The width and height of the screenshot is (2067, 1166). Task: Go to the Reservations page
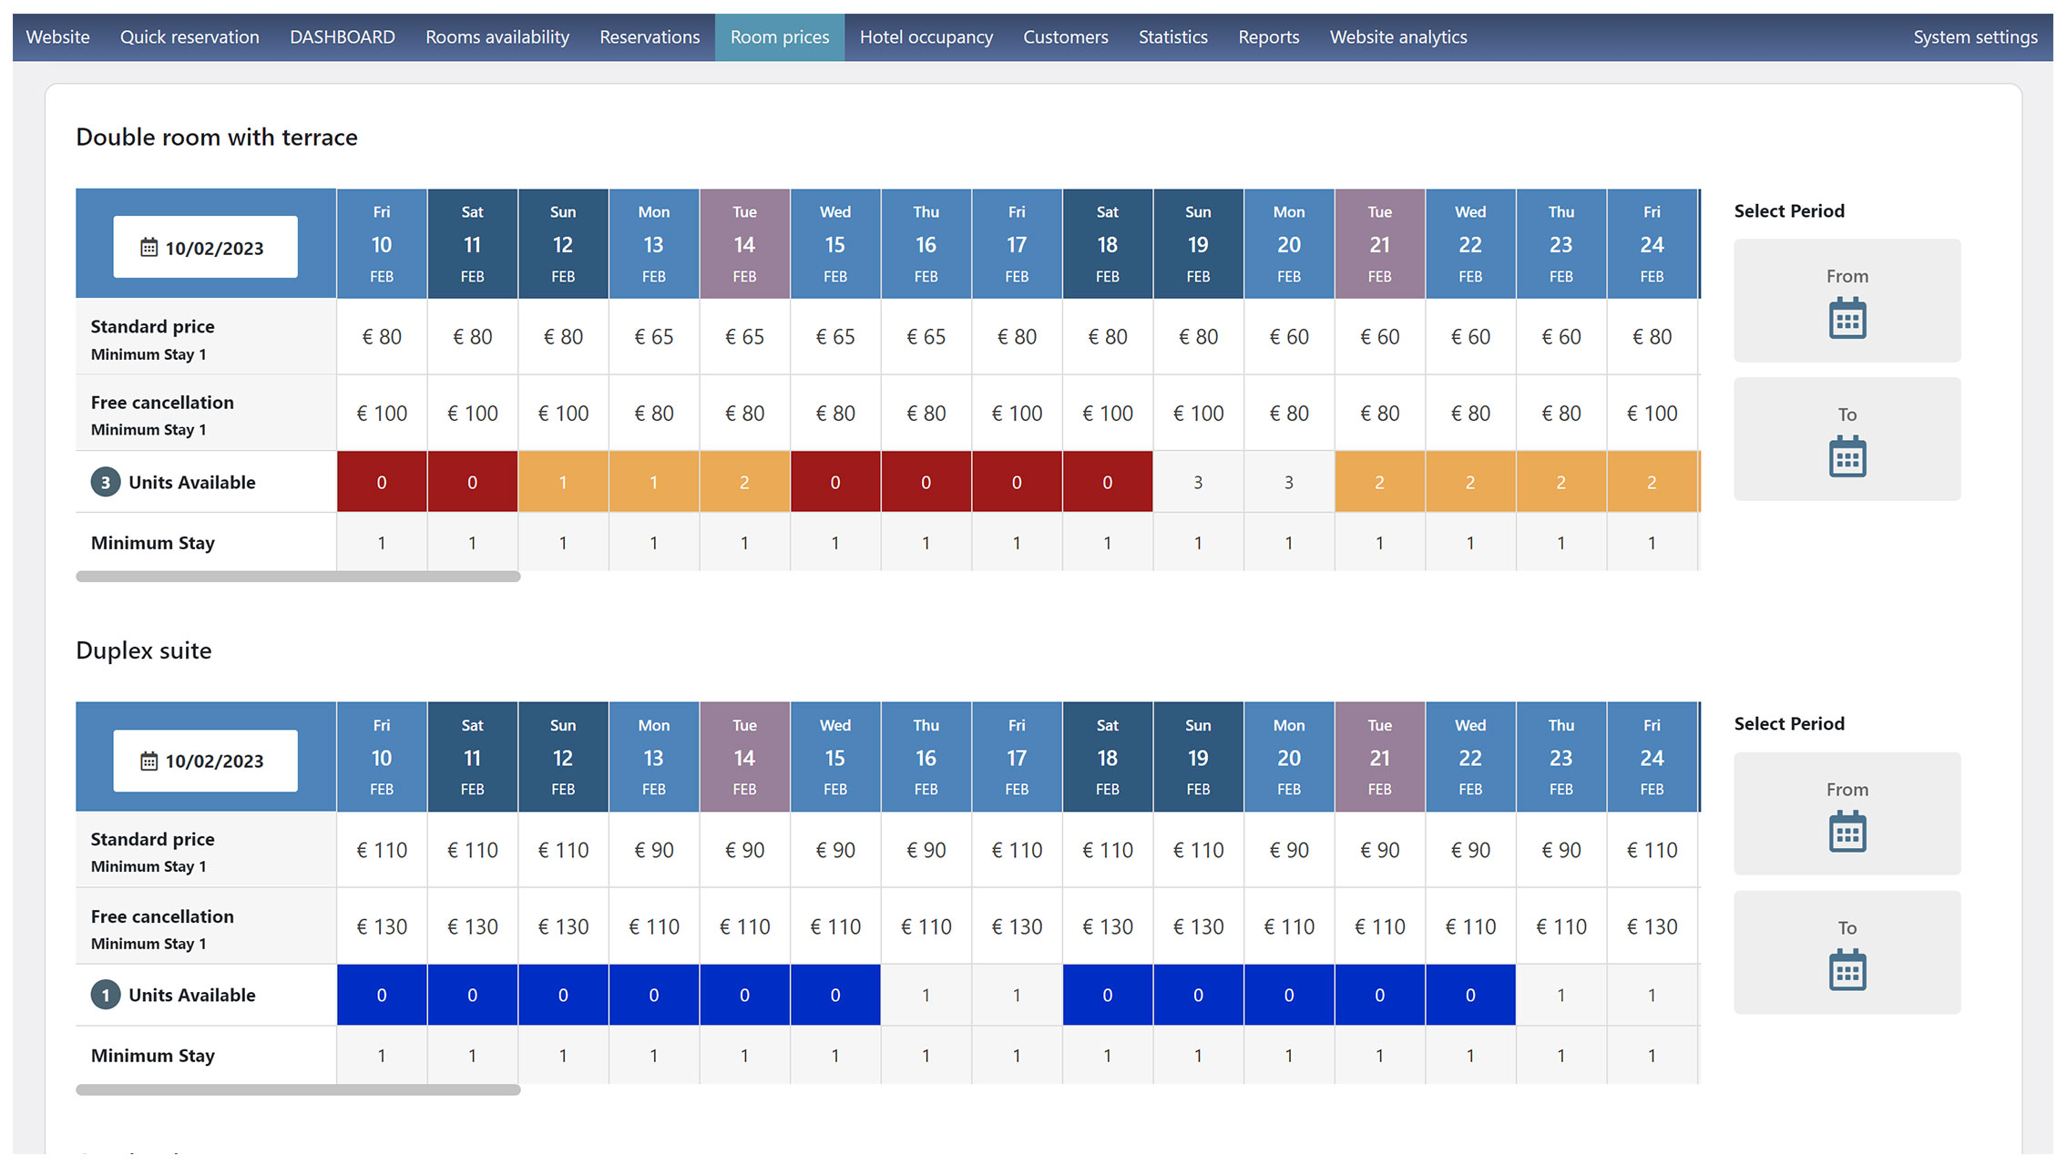pos(650,37)
